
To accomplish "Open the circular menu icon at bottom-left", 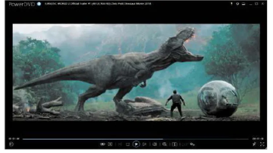I will [11, 144].
